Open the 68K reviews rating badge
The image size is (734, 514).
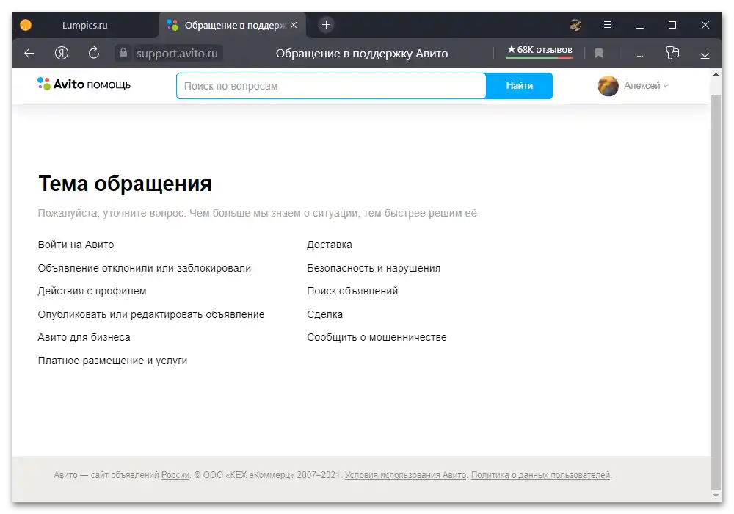(539, 50)
